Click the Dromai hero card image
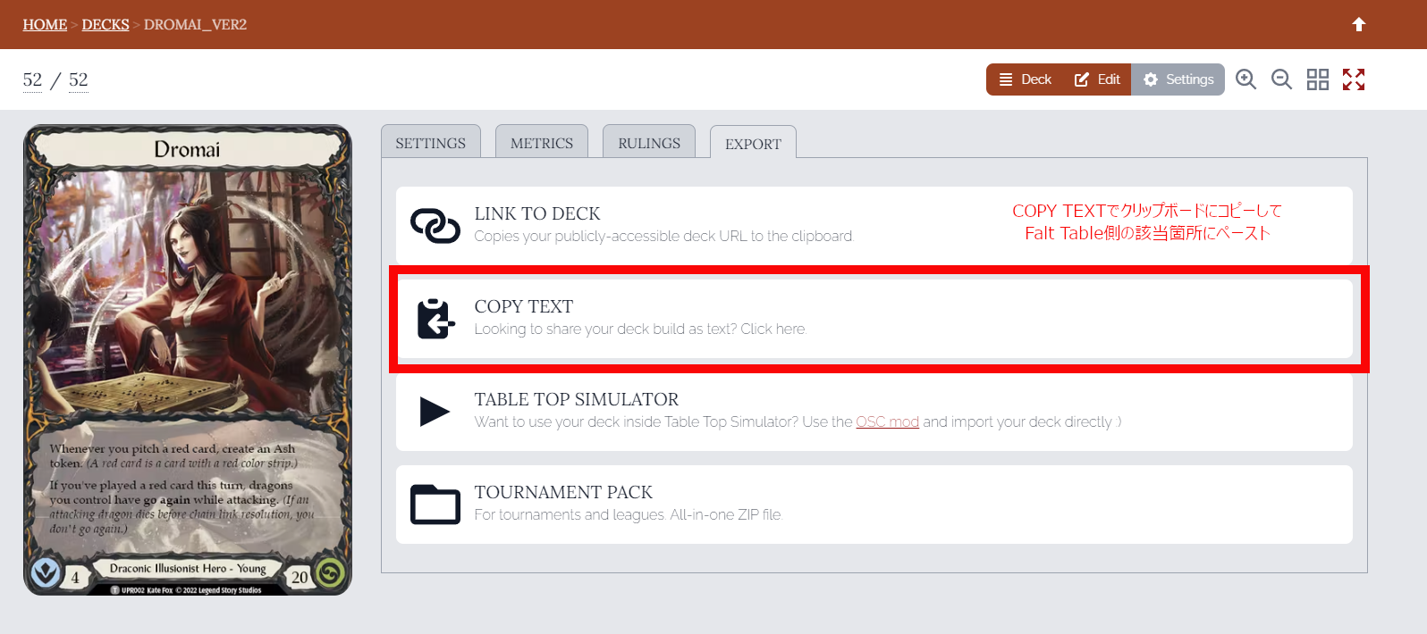The image size is (1427, 634). (x=188, y=360)
